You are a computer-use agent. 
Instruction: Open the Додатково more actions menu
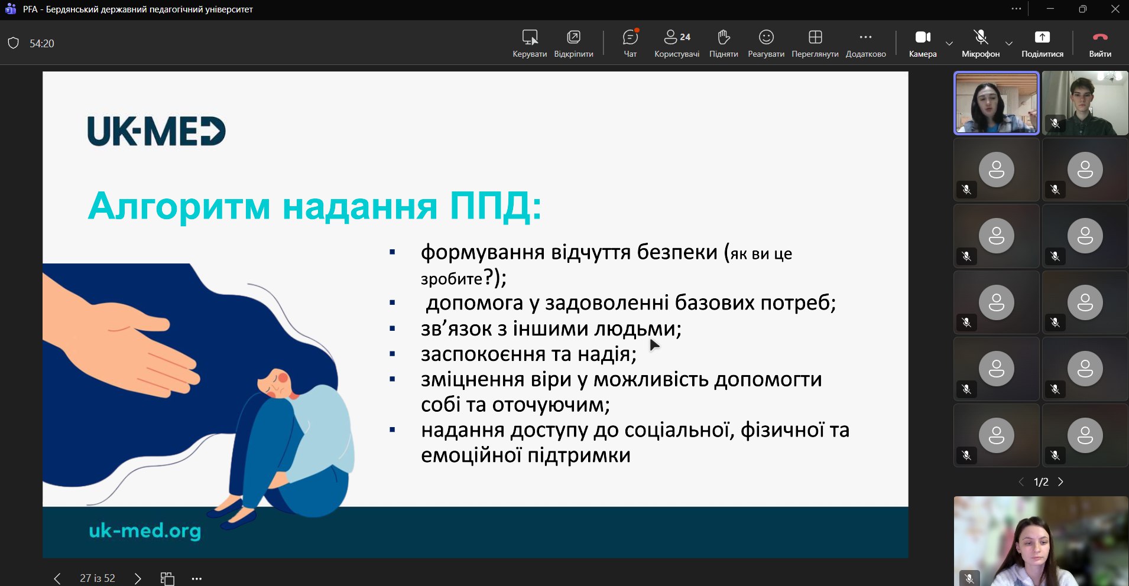point(865,43)
